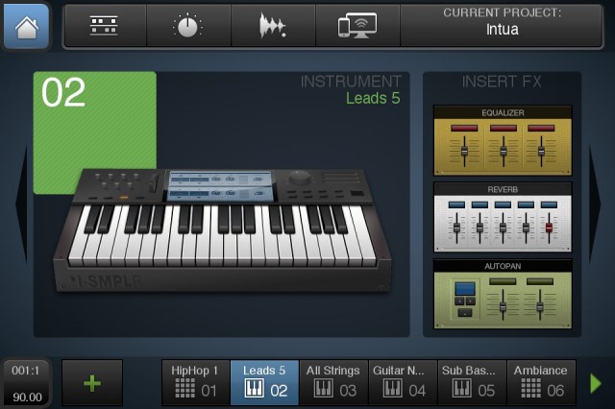Viewport: 615px width, 409px height.
Task: Go to the Home screen
Action: click(27, 26)
